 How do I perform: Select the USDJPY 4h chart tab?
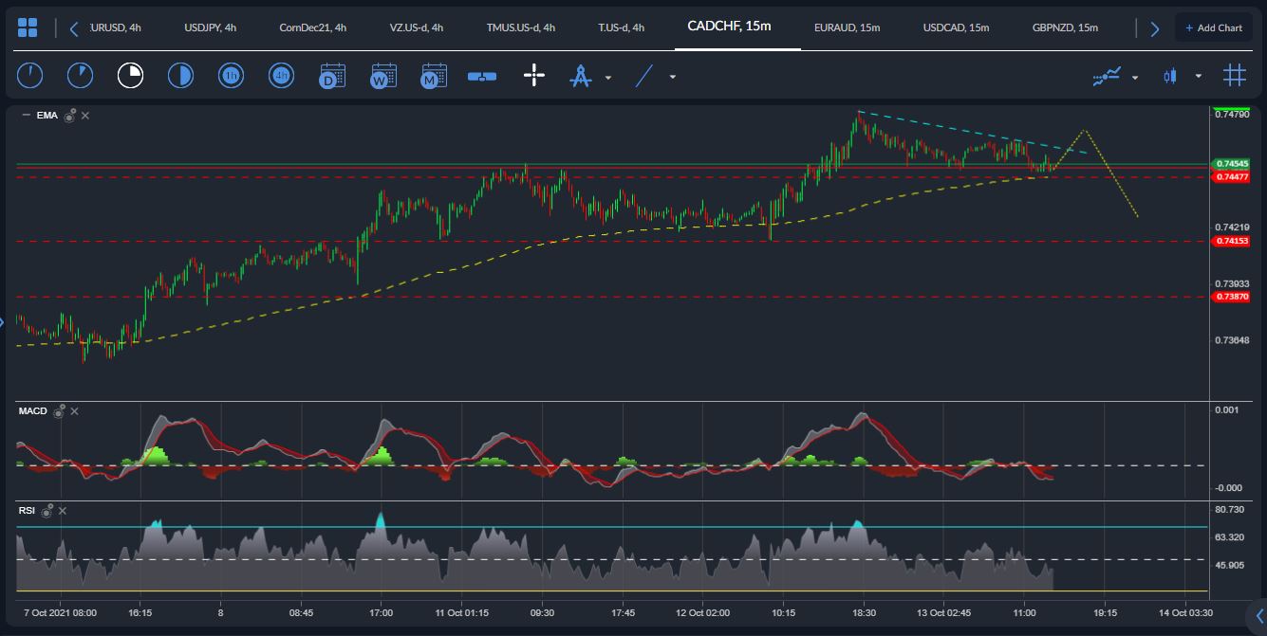[211, 27]
